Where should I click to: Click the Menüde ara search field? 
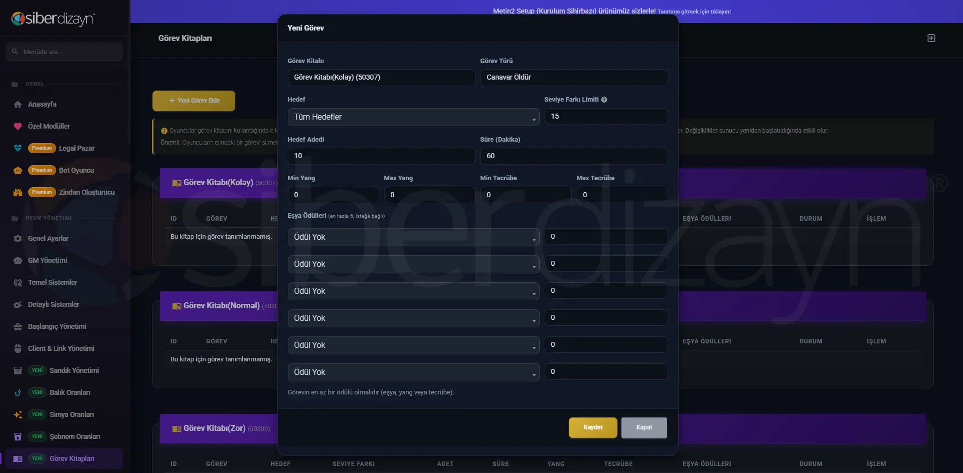coord(64,52)
